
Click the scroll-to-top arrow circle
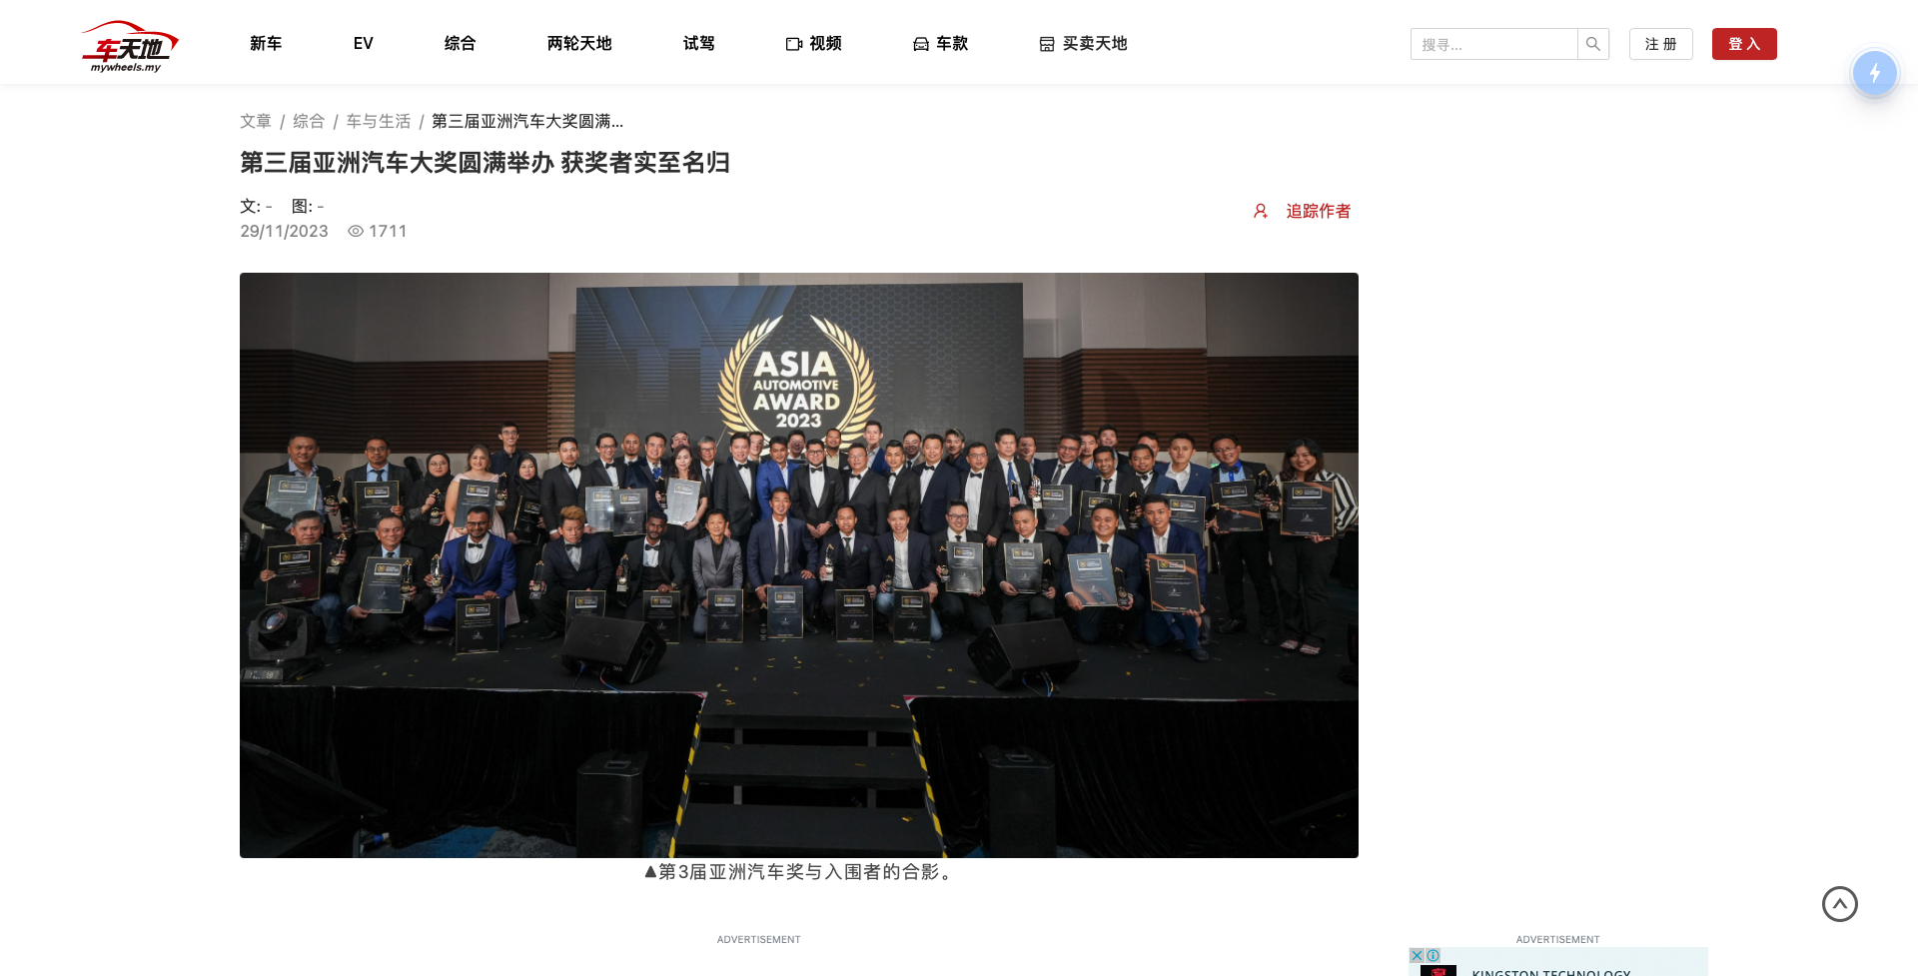1839,904
